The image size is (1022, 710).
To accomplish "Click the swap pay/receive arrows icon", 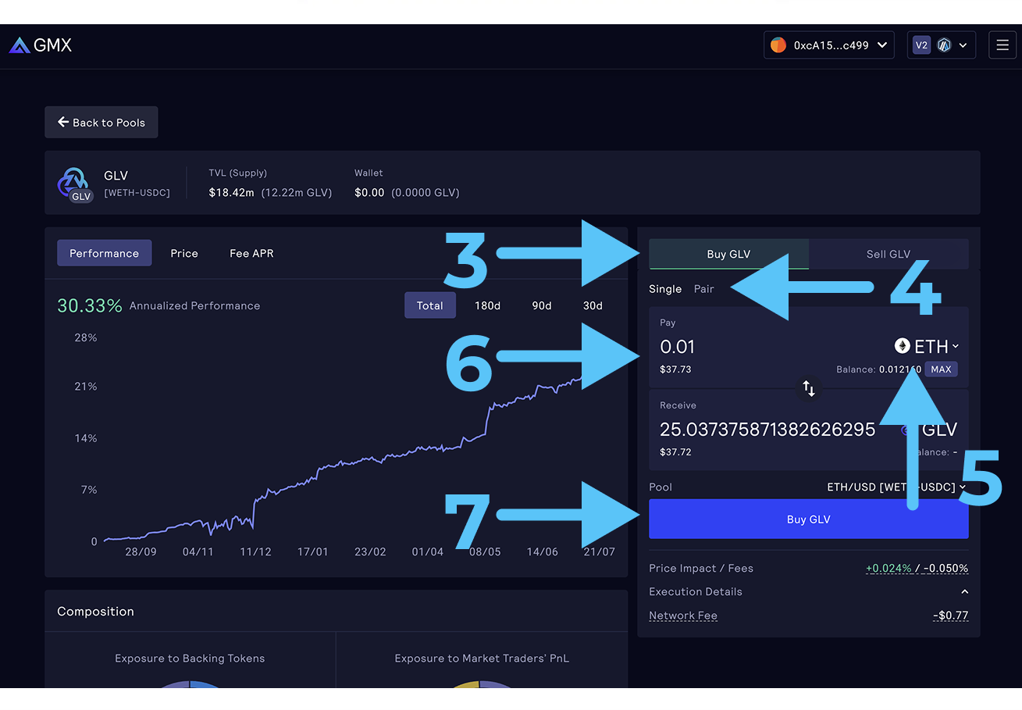I will point(809,388).
